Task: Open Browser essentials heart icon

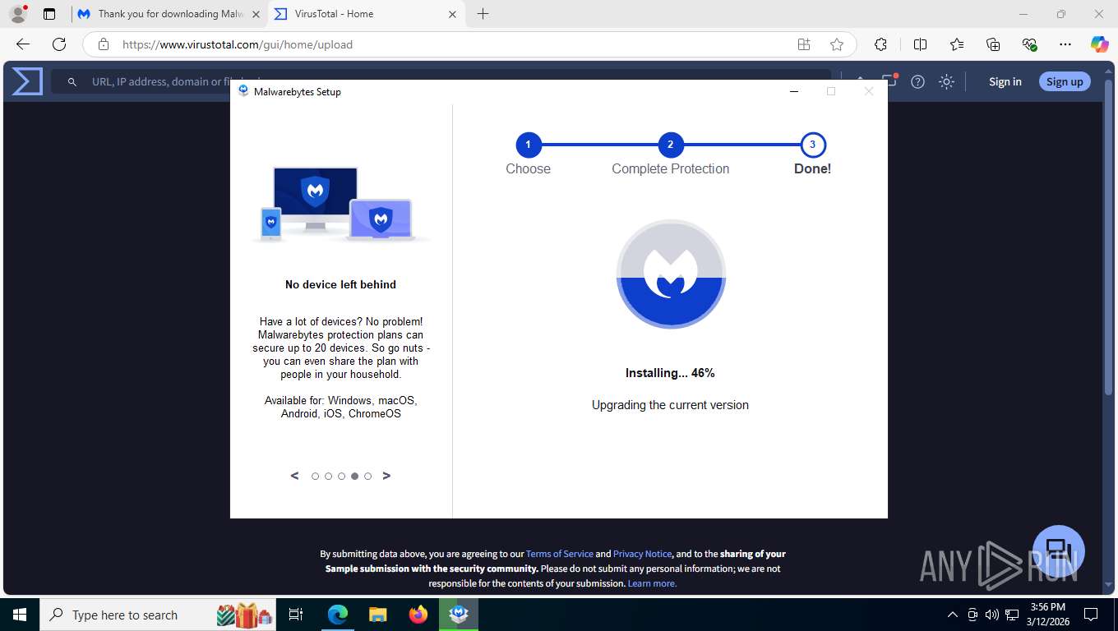Action: [1029, 44]
